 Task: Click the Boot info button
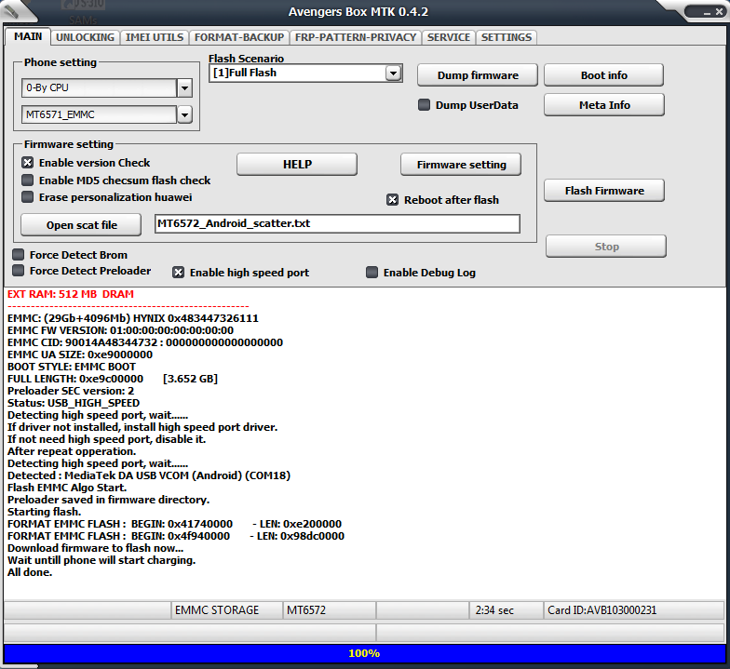(603, 75)
